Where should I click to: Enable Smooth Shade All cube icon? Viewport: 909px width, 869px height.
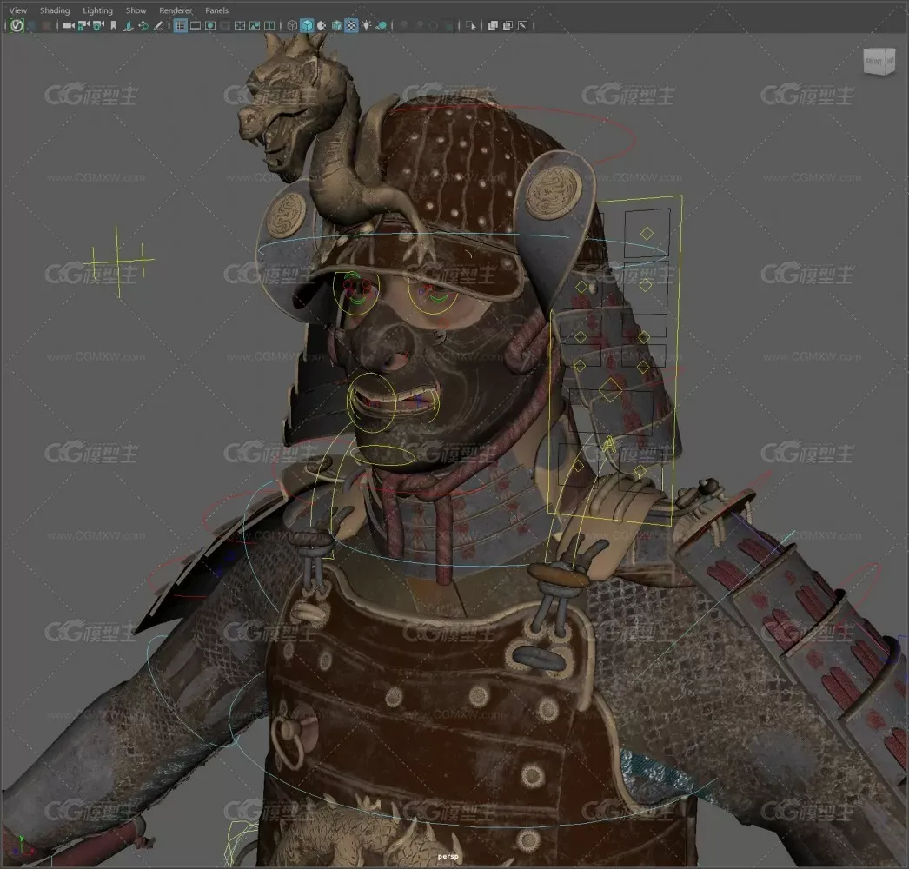coord(307,25)
